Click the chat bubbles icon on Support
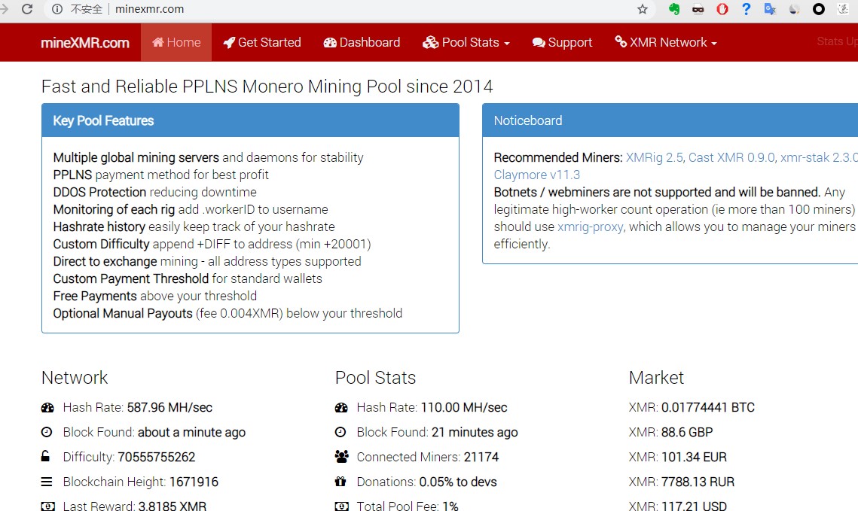 539,43
